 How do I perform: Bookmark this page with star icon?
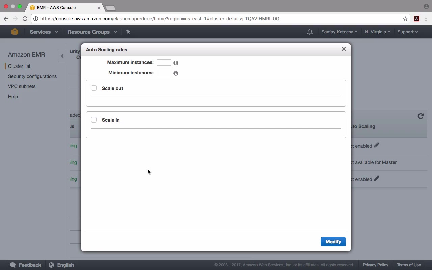(405, 19)
